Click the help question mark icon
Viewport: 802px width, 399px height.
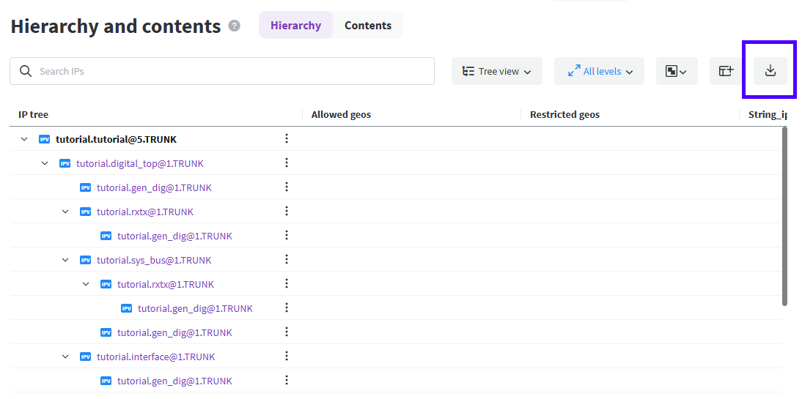(235, 26)
